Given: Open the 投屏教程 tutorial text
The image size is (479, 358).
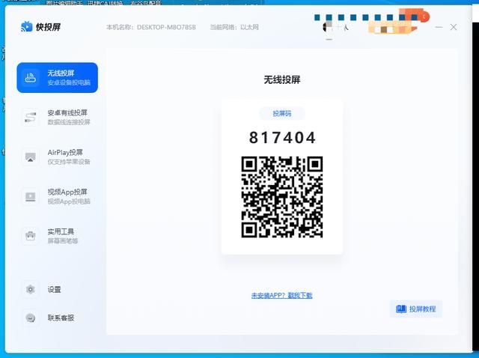Looking at the screenshot, I should pos(422,309).
